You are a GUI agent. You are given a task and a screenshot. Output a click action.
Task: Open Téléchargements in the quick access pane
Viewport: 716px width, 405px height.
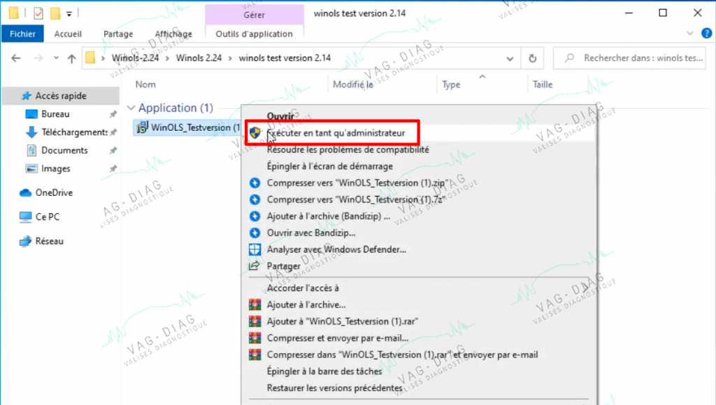[74, 132]
